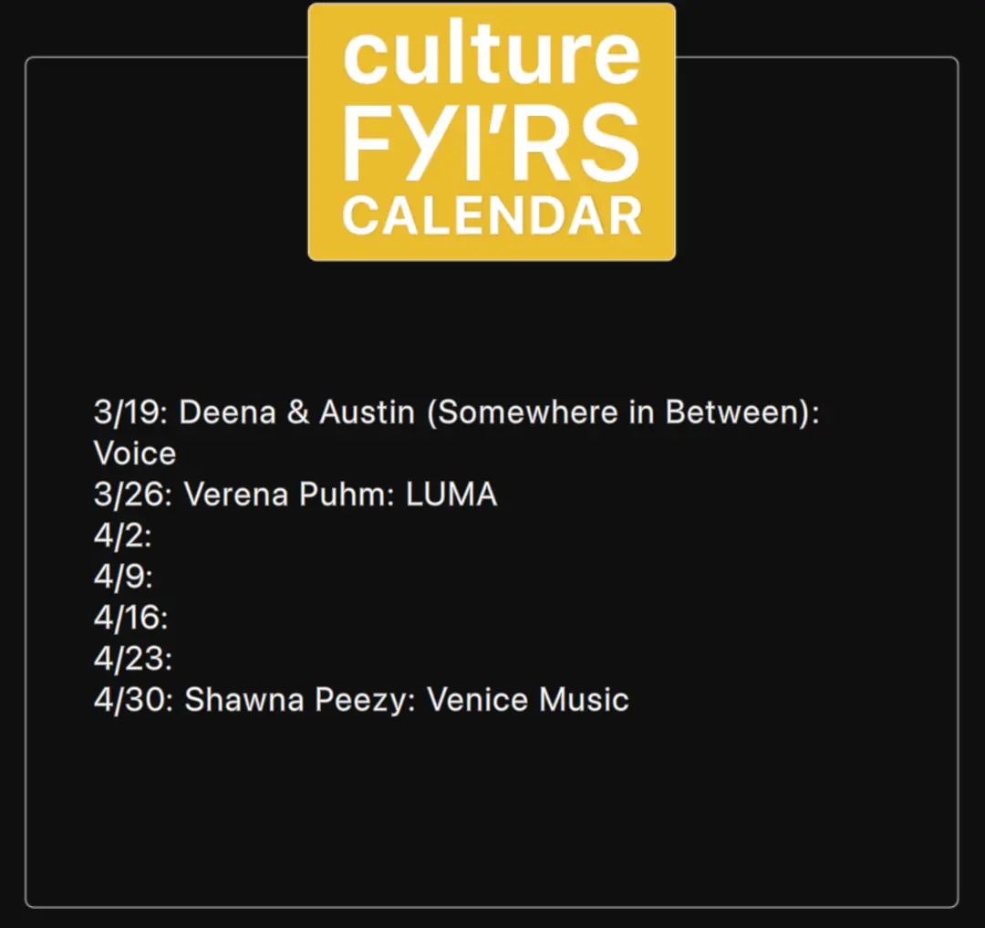Click the "Verena Puhm" name
This screenshot has width=985, height=928.
click(x=289, y=495)
